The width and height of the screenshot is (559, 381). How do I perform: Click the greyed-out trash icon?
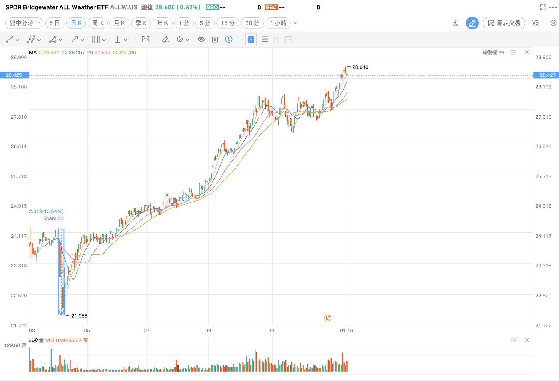[276, 40]
